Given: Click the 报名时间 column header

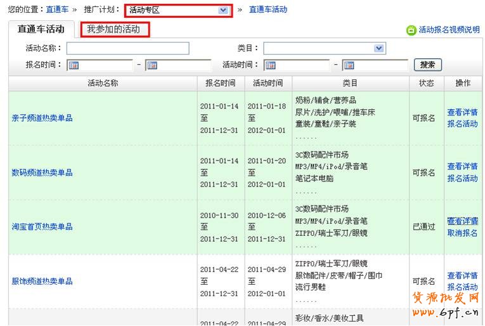Looking at the screenshot, I should point(221,83).
